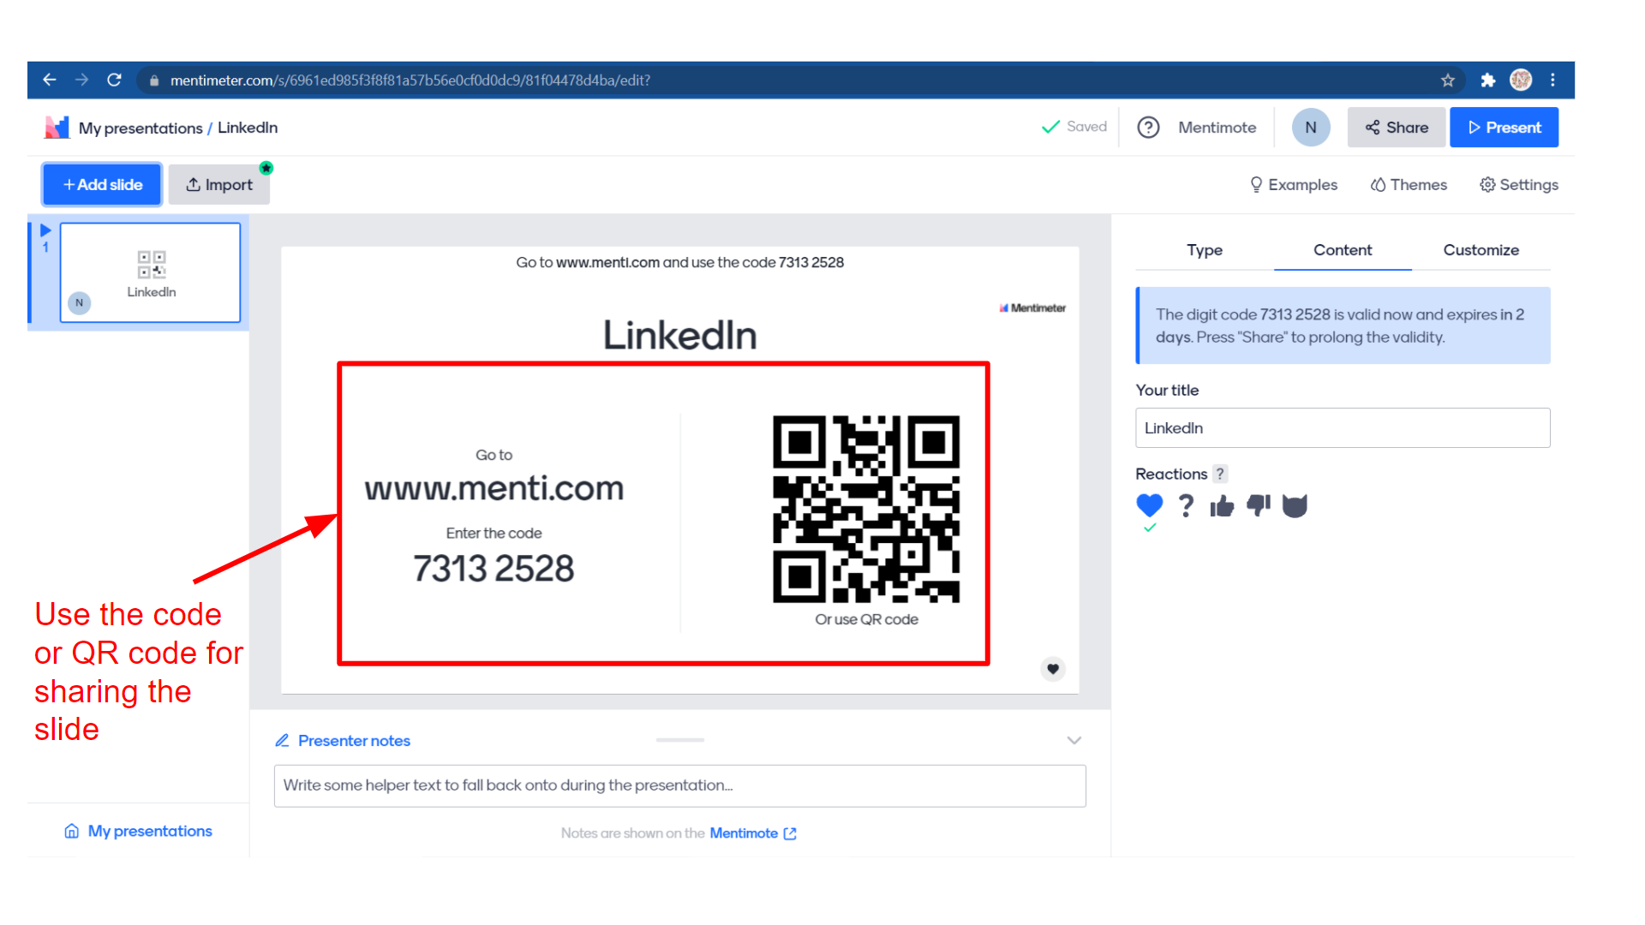Click the Add slide button
Image resolution: width=1645 pixels, height=925 pixels.
click(x=103, y=185)
